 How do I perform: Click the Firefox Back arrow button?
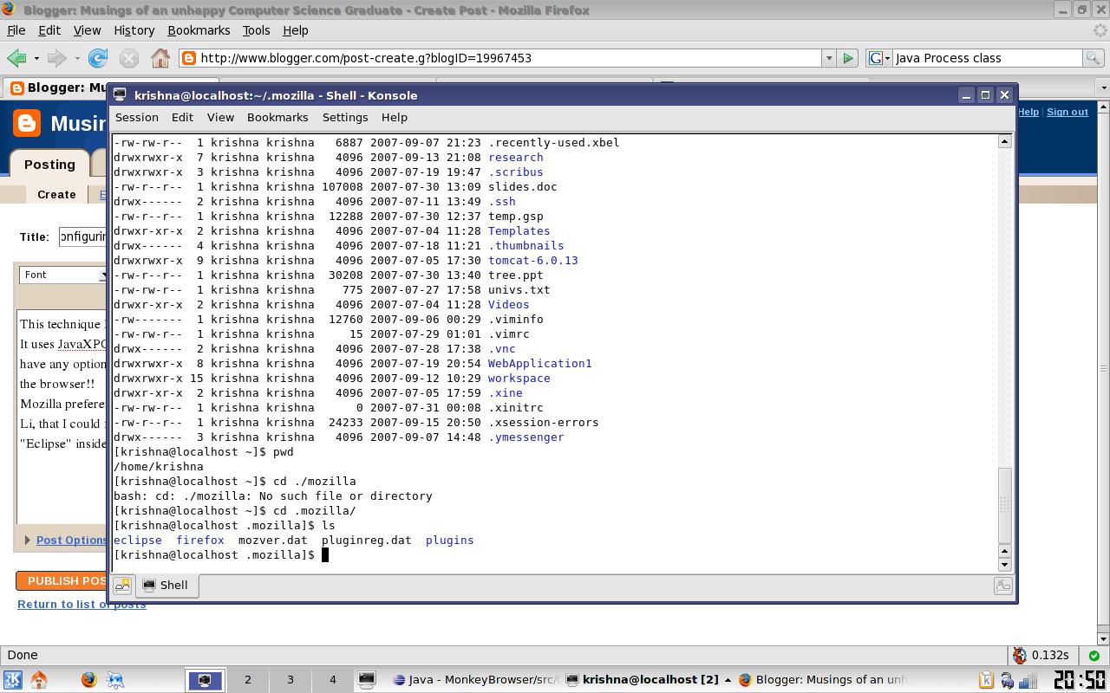(16, 58)
